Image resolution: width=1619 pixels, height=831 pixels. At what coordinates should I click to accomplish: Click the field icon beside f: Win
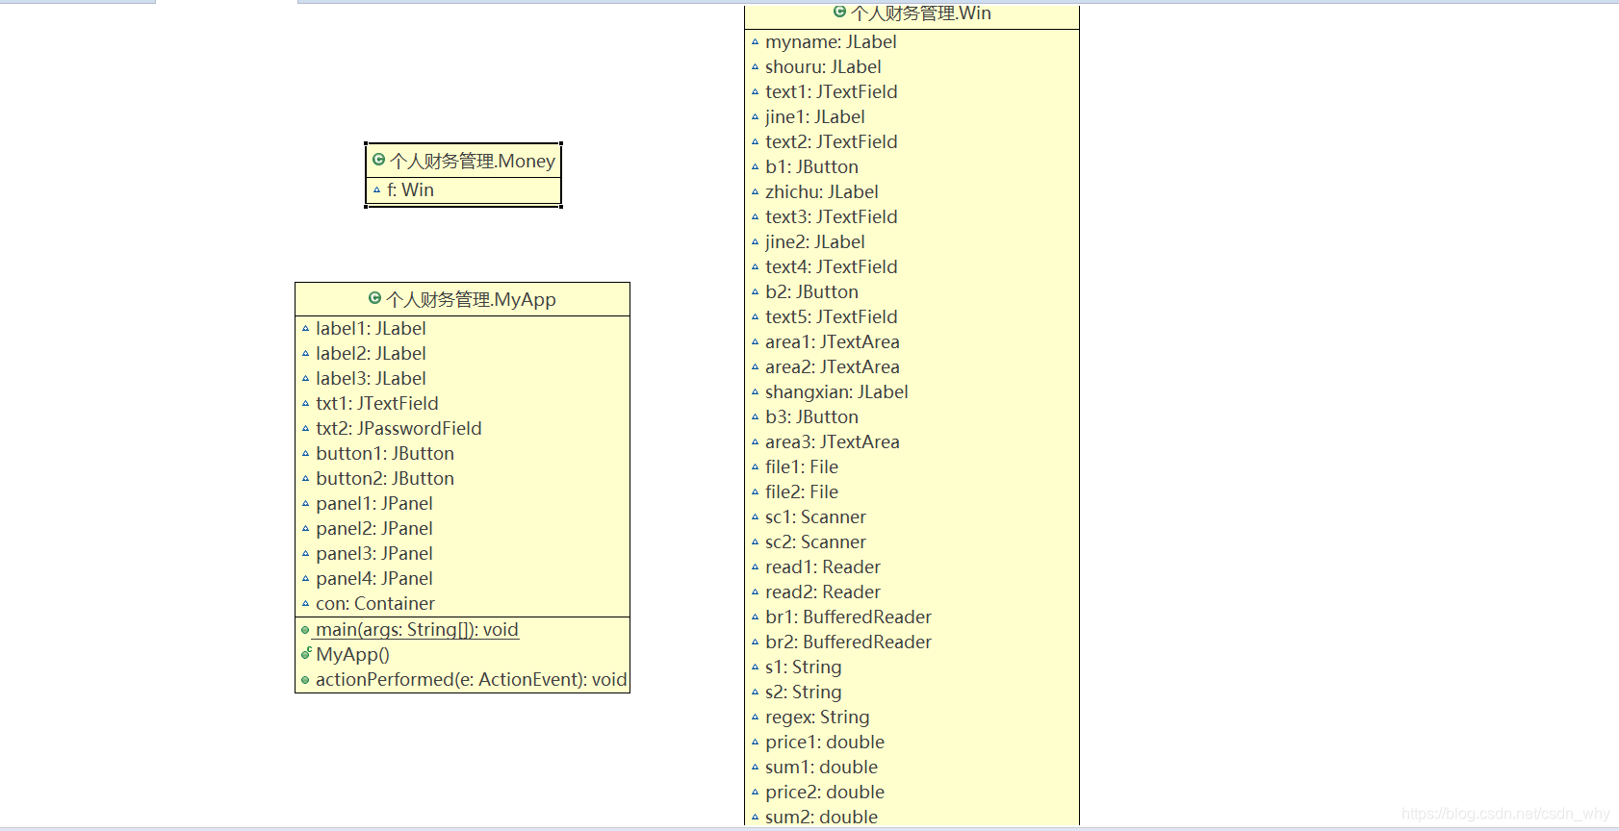pyautogui.click(x=376, y=190)
